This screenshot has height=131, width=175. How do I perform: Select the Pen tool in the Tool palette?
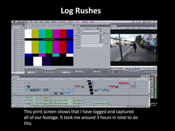[x=152, y=97]
